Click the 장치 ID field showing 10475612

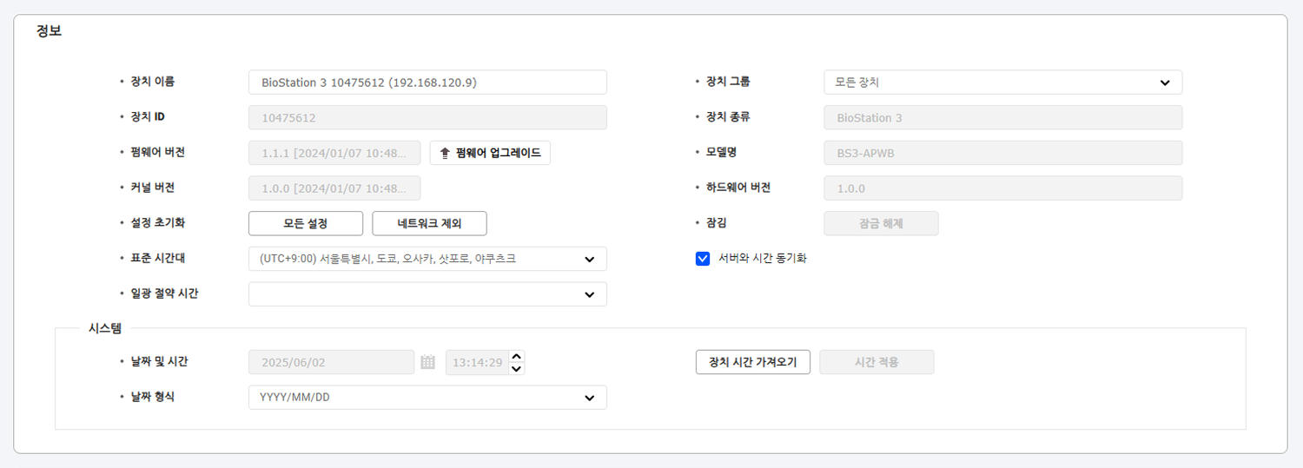[427, 118]
